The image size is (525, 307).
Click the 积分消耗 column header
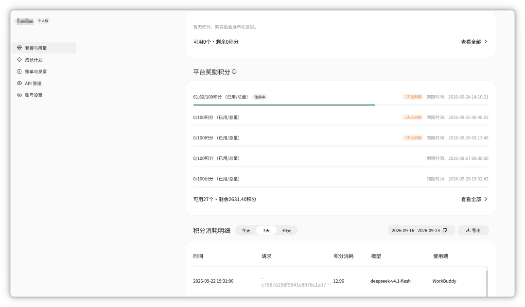point(344,256)
